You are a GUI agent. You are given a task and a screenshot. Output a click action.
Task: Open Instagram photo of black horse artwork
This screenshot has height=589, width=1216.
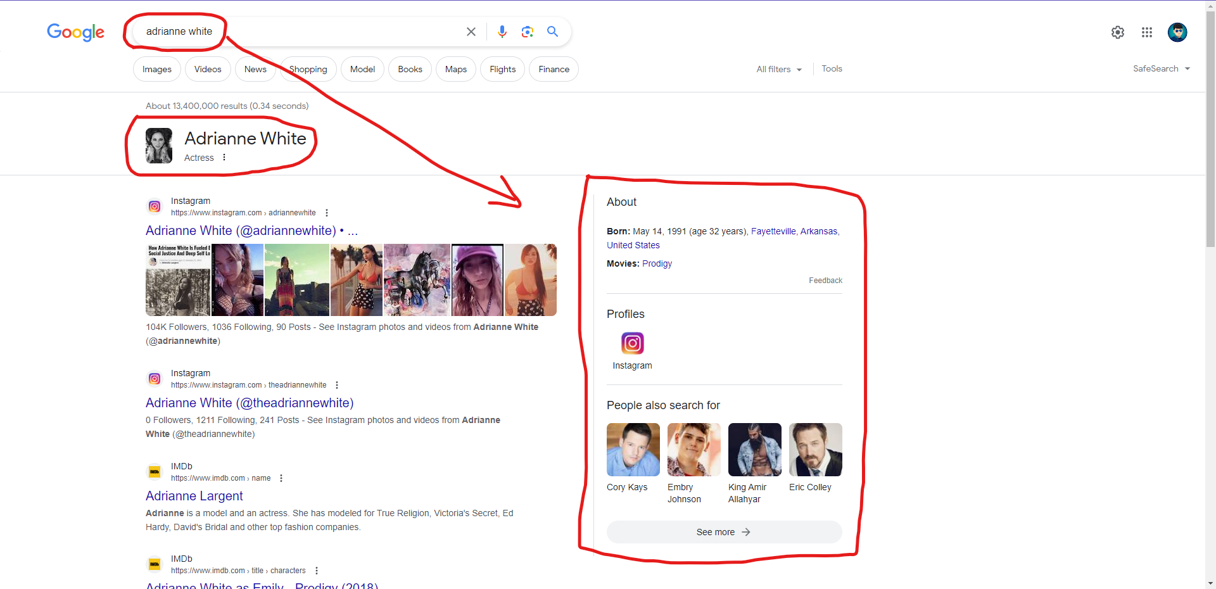pos(417,280)
